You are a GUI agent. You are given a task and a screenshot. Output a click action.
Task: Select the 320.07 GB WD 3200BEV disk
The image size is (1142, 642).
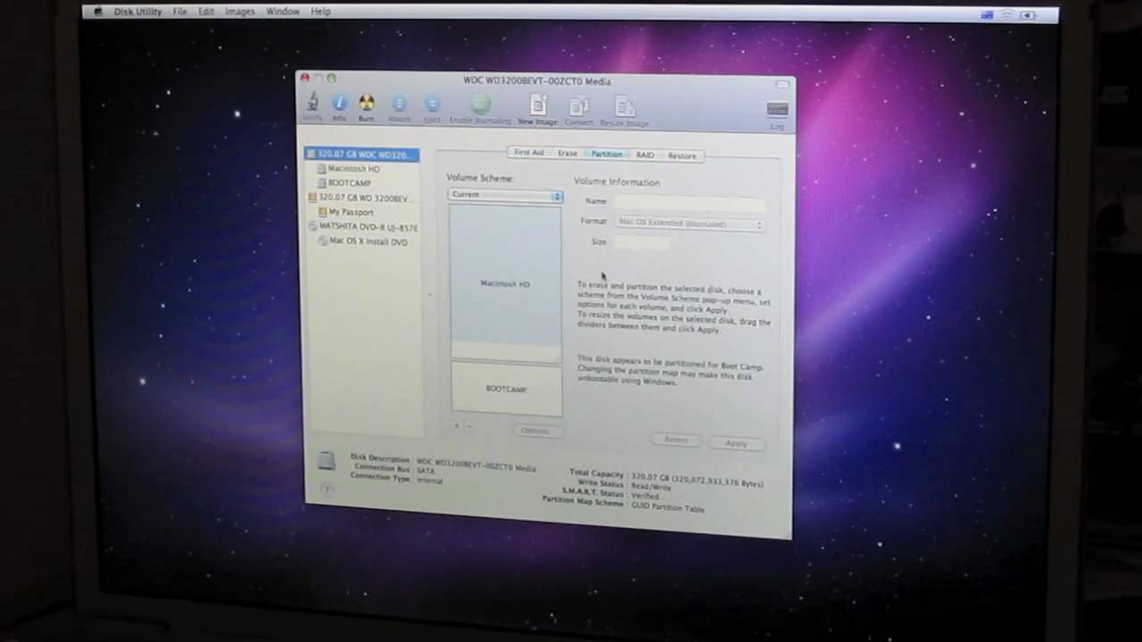point(359,198)
